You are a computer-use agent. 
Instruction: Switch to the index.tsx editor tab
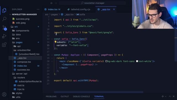[x=53, y=9]
